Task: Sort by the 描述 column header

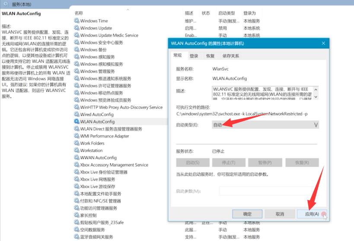Action: tap(189, 13)
